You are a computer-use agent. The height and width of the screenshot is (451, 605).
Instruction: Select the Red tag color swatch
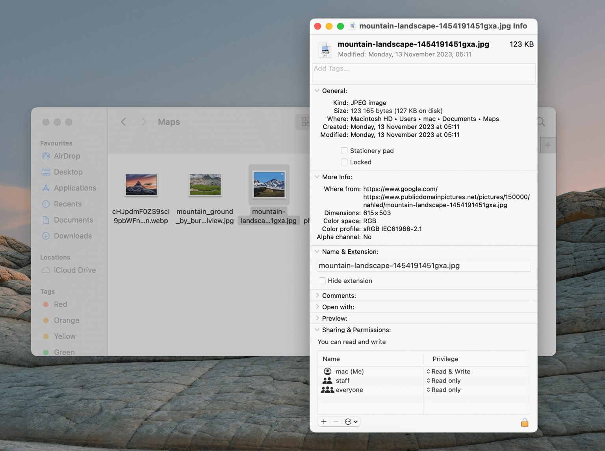46,304
